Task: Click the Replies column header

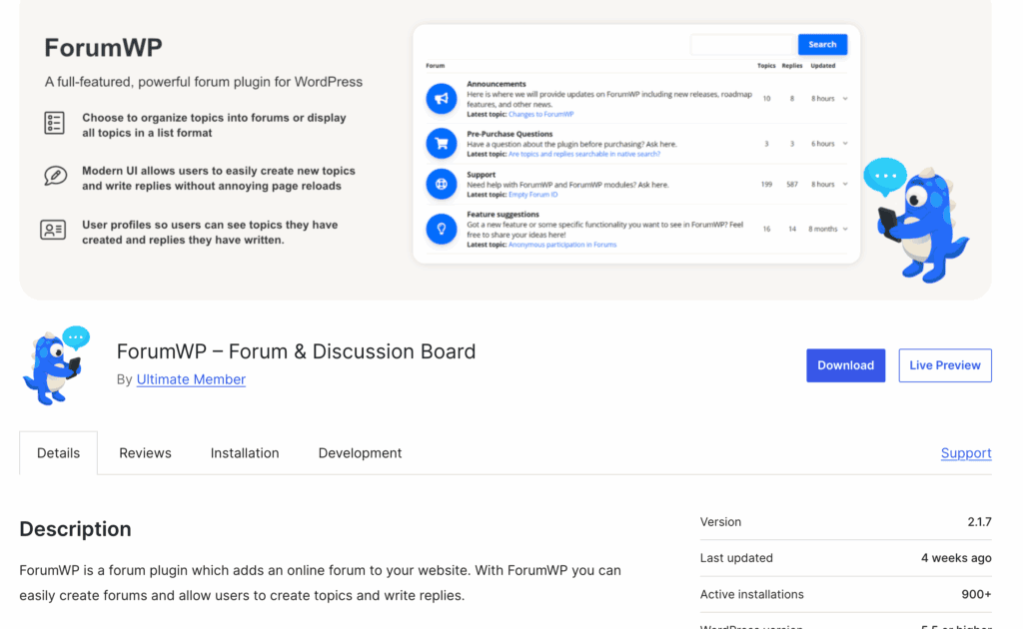Action: 792,66
